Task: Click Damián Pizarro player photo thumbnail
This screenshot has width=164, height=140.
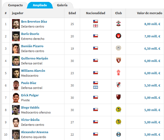Action: point(16,49)
